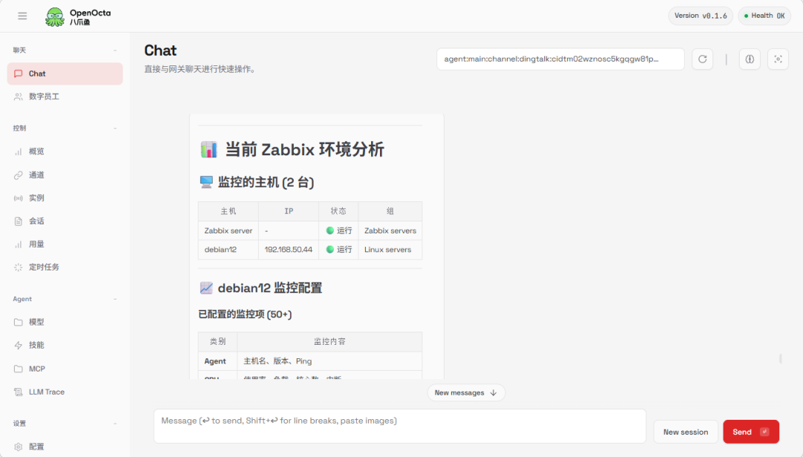Click the 用量 chart icon
803x457 pixels.
[x=19, y=244]
